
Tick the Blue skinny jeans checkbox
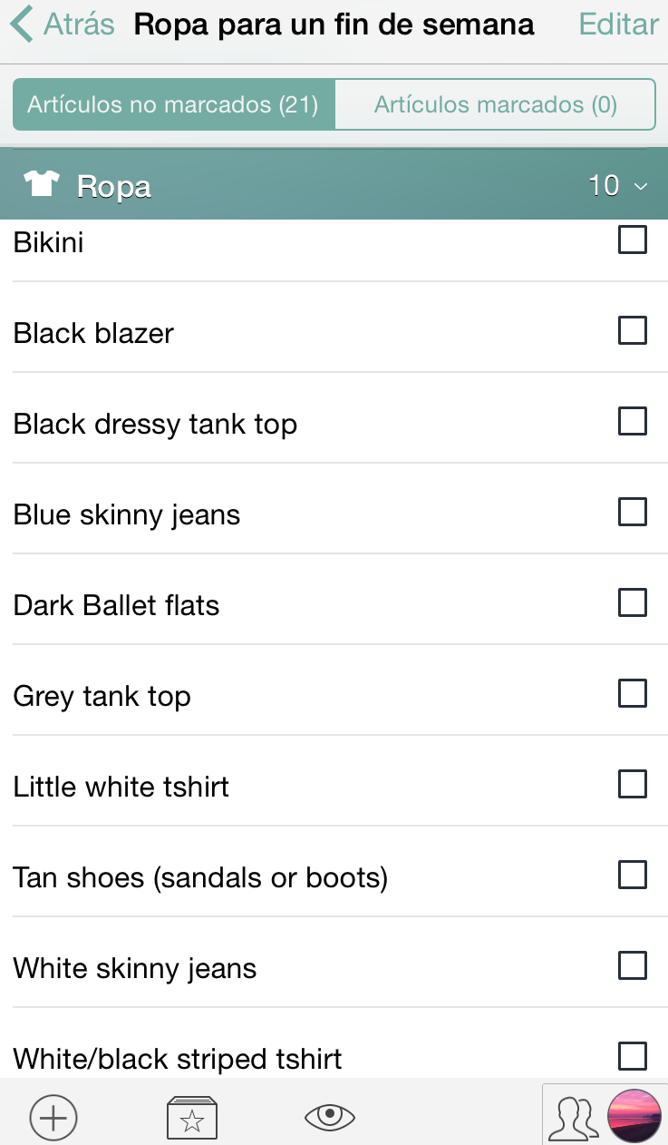click(x=632, y=513)
